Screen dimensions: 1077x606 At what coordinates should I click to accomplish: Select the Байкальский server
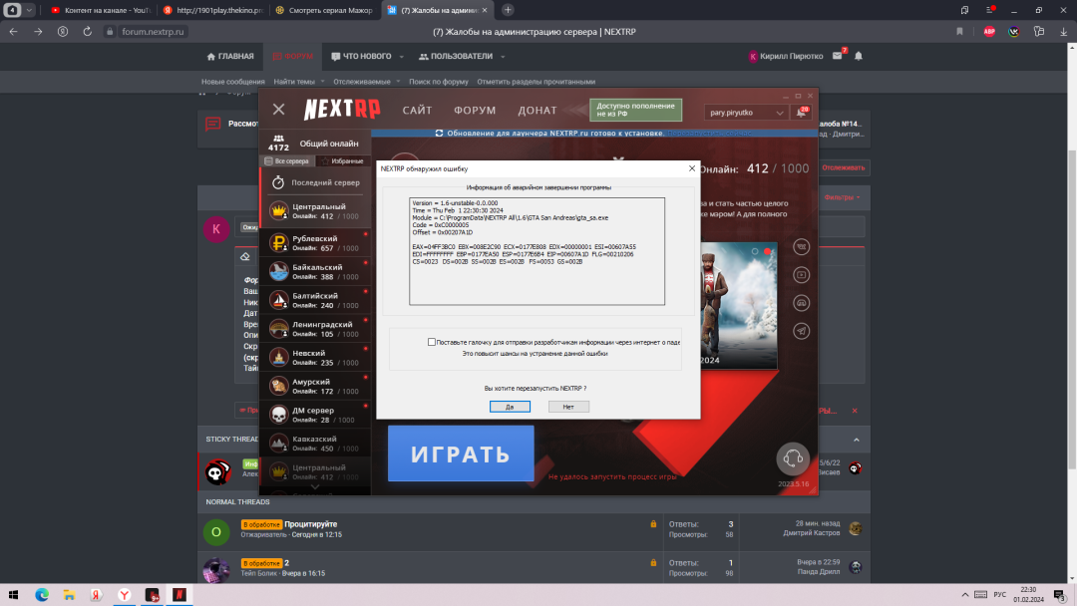[315, 272]
